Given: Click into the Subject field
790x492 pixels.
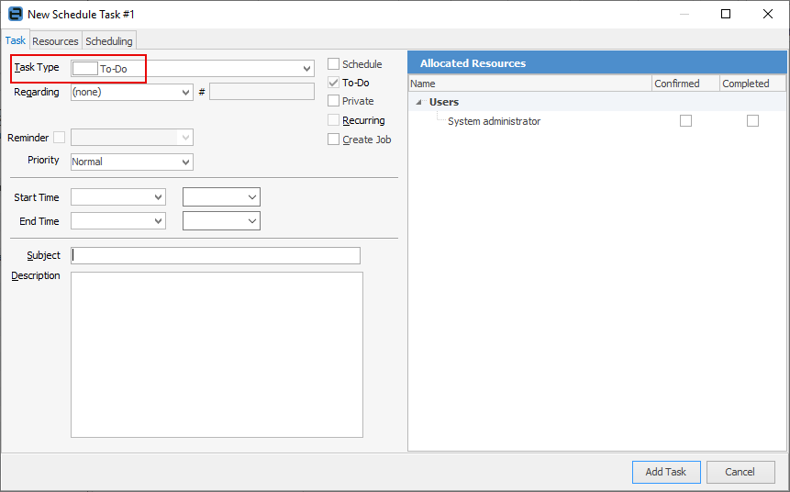Looking at the screenshot, I should tap(216, 255).
